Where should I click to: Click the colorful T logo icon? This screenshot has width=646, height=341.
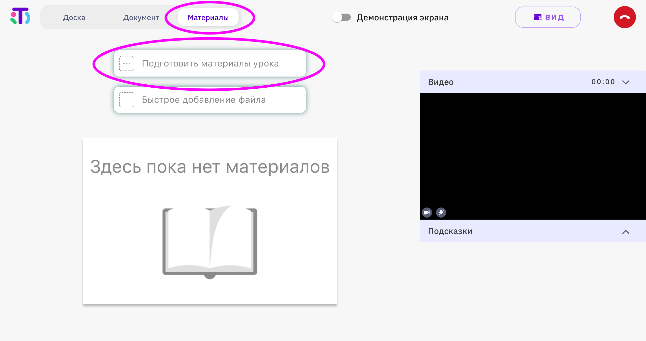click(20, 16)
